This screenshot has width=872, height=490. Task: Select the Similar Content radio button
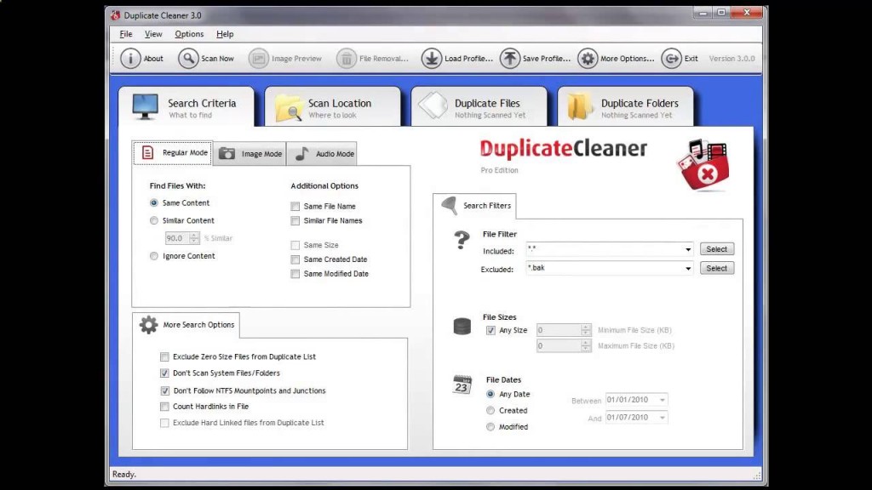[x=154, y=220]
